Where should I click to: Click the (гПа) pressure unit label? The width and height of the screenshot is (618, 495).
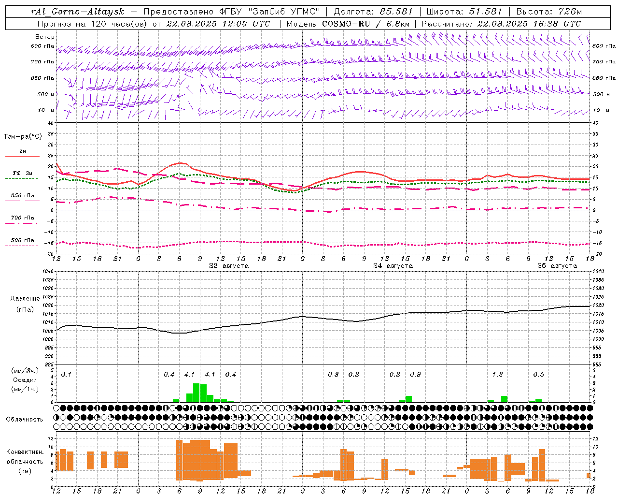click(25, 310)
